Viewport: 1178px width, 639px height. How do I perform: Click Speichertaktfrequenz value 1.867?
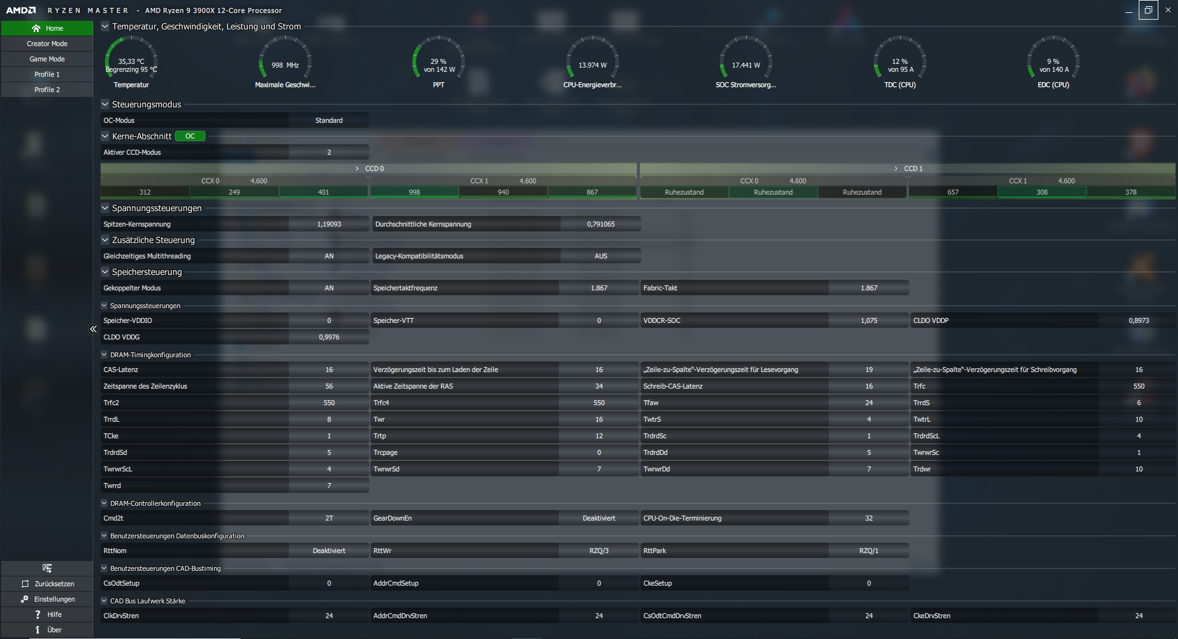click(599, 288)
